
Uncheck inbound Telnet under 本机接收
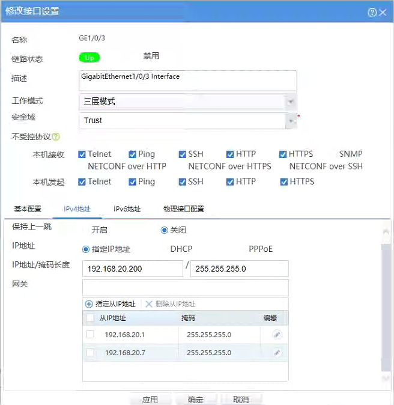click(82, 154)
